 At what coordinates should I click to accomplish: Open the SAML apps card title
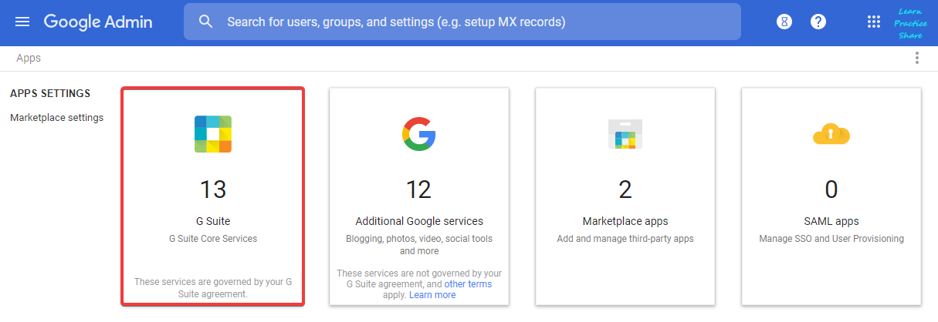831,221
